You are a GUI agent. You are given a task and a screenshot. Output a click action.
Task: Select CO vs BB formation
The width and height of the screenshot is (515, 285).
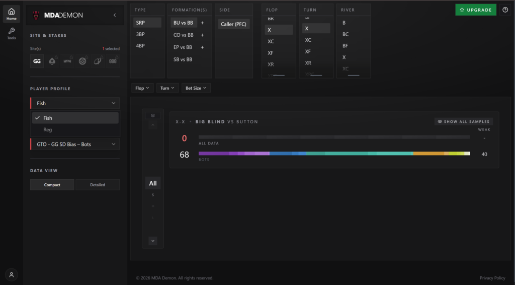coord(183,35)
